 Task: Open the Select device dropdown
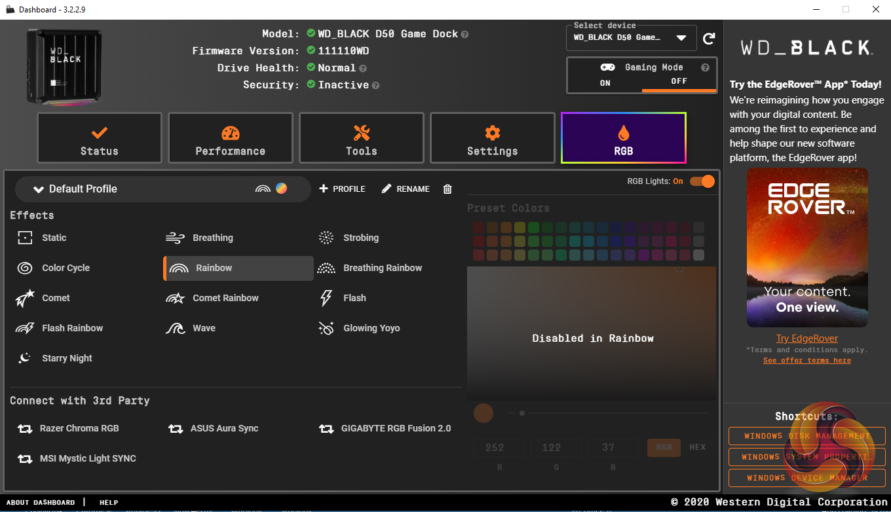click(x=681, y=38)
